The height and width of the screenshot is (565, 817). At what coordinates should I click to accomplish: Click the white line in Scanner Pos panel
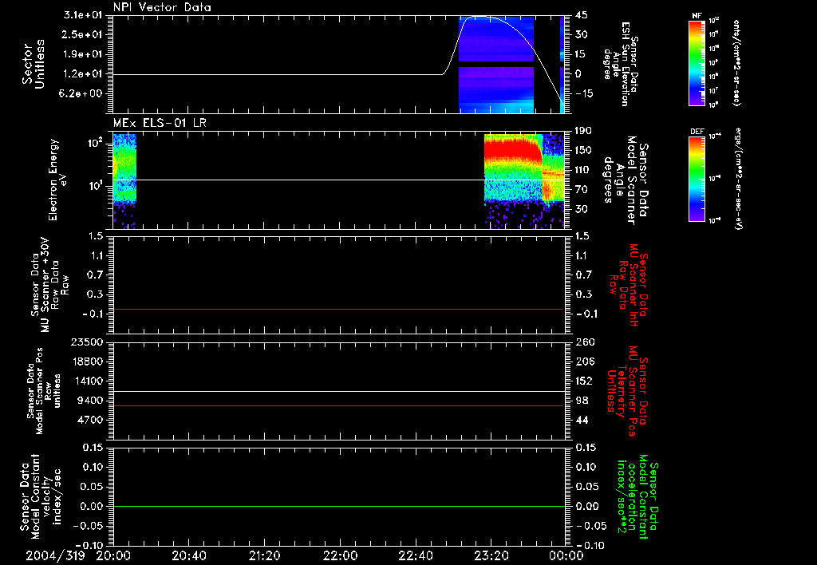(x=338, y=391)
